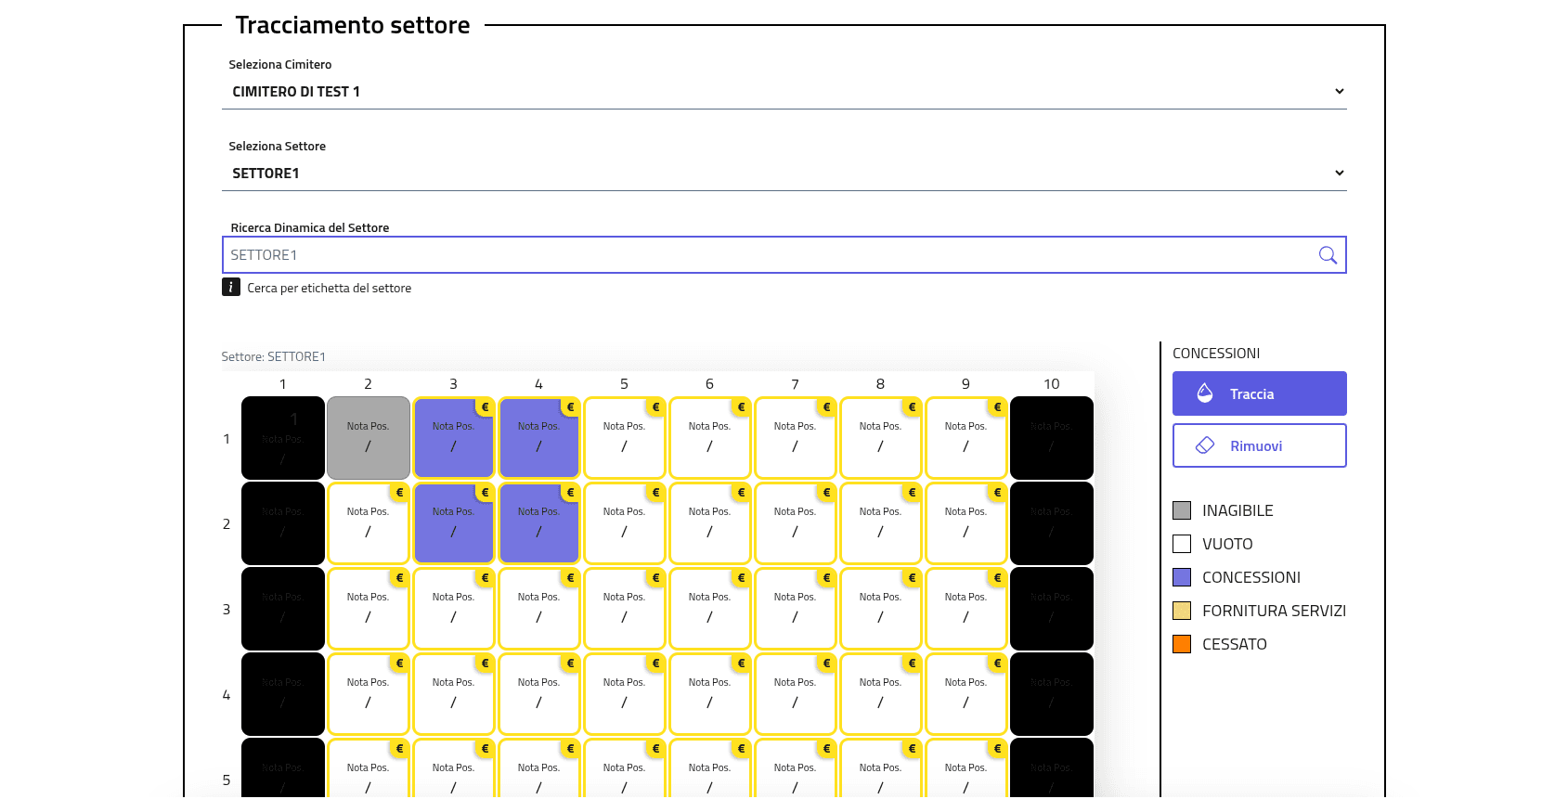Click euro badge on cell row 4 column 5
The width and height of the screenshot is (1568, 799).
[655, 663]
